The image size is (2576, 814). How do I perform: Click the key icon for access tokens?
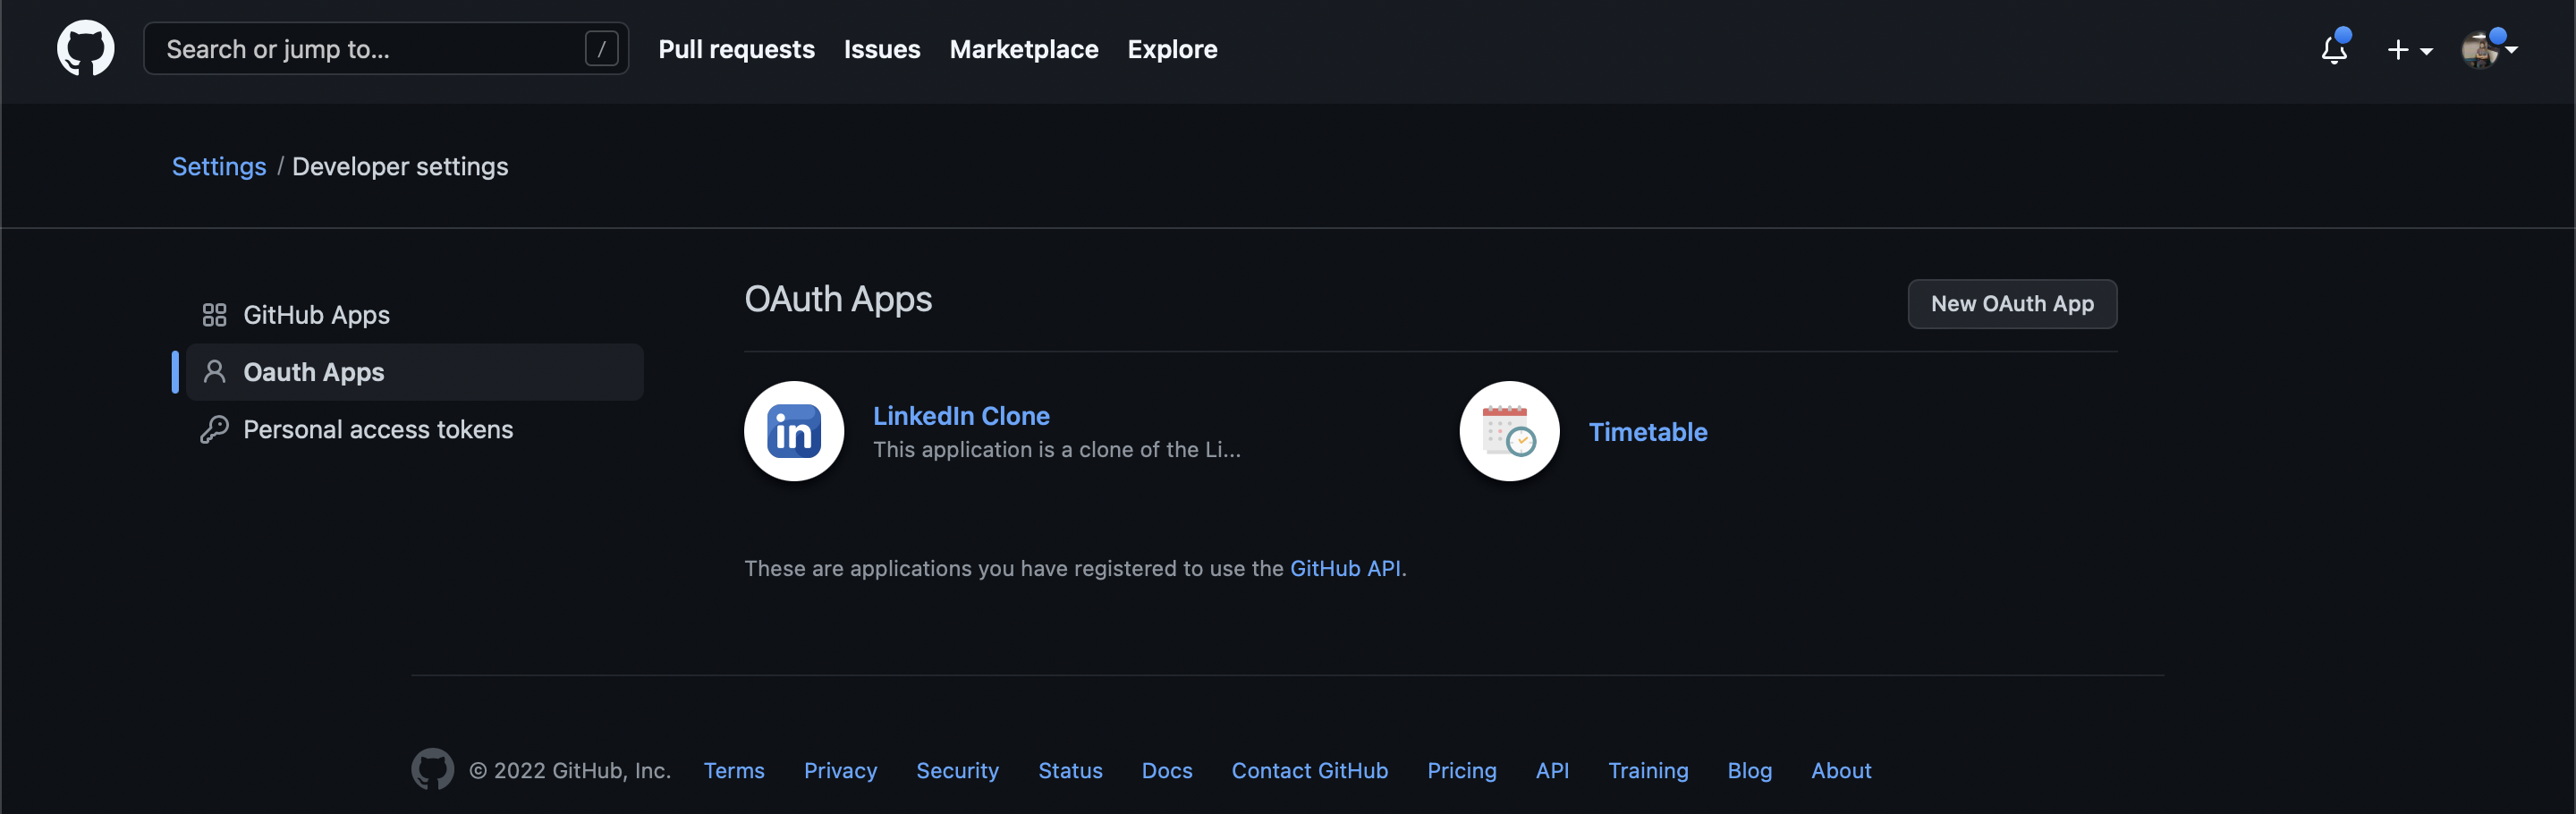tap(214, 429)
